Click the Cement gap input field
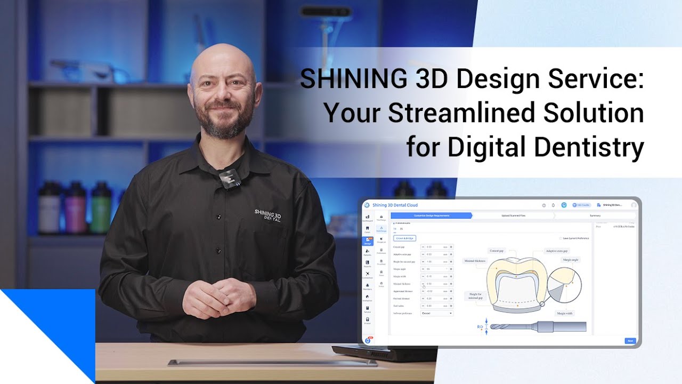 [x=437, y=247]
